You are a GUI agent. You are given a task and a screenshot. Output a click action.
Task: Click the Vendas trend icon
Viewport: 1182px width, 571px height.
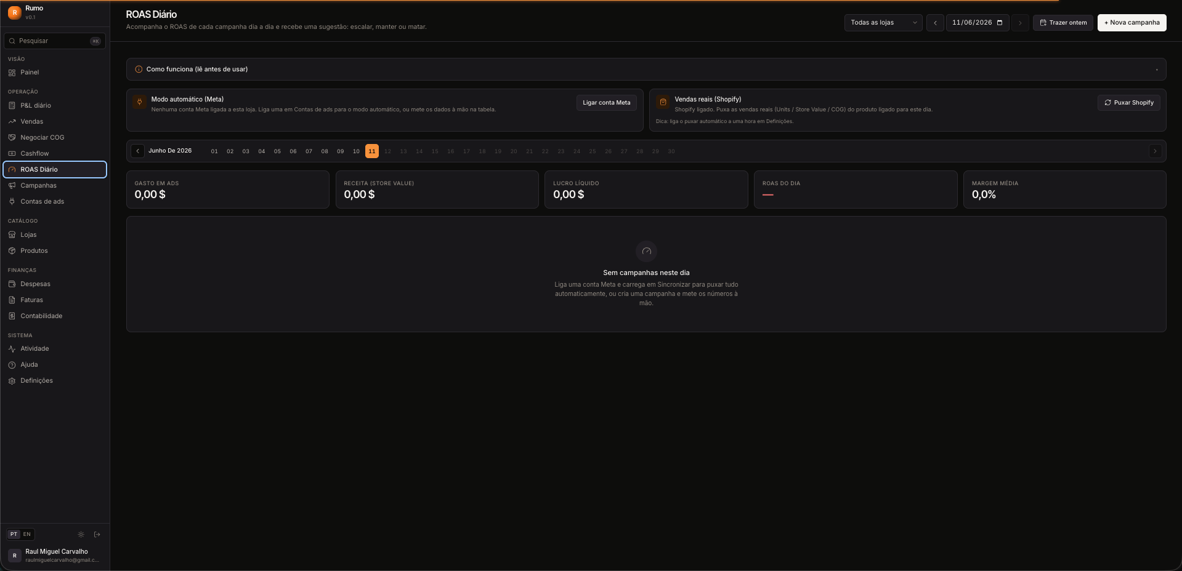click(x=12, y=122)
